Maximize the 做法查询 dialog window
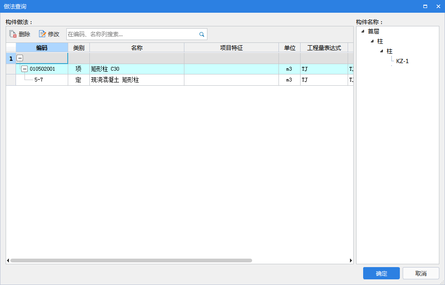This screenshot has height=285, width=445. pyautogui.click(x=425, y=7)
